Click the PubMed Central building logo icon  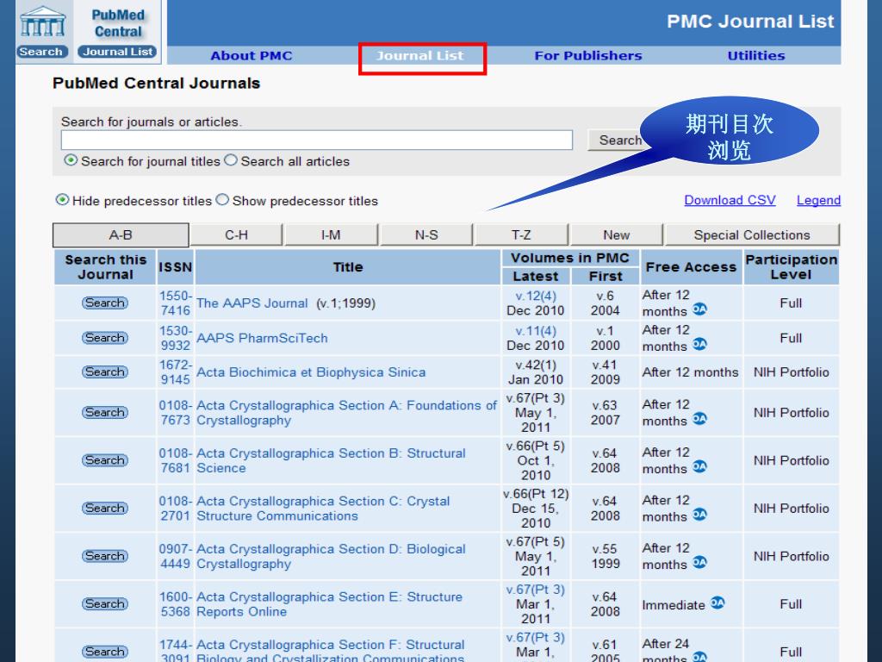pos(43,22)
